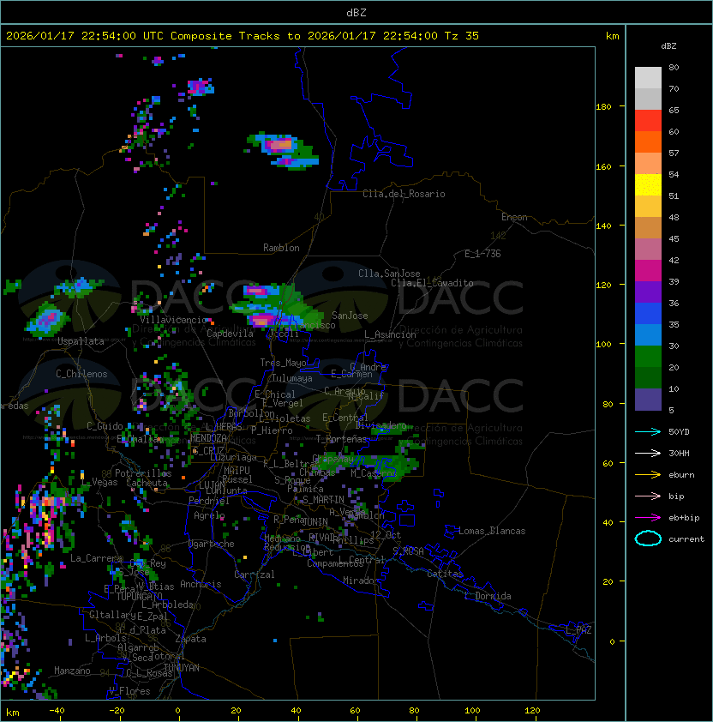The image size is (713, 722).
Task: Click the 'current' legend label
Action: coord(686,539)
